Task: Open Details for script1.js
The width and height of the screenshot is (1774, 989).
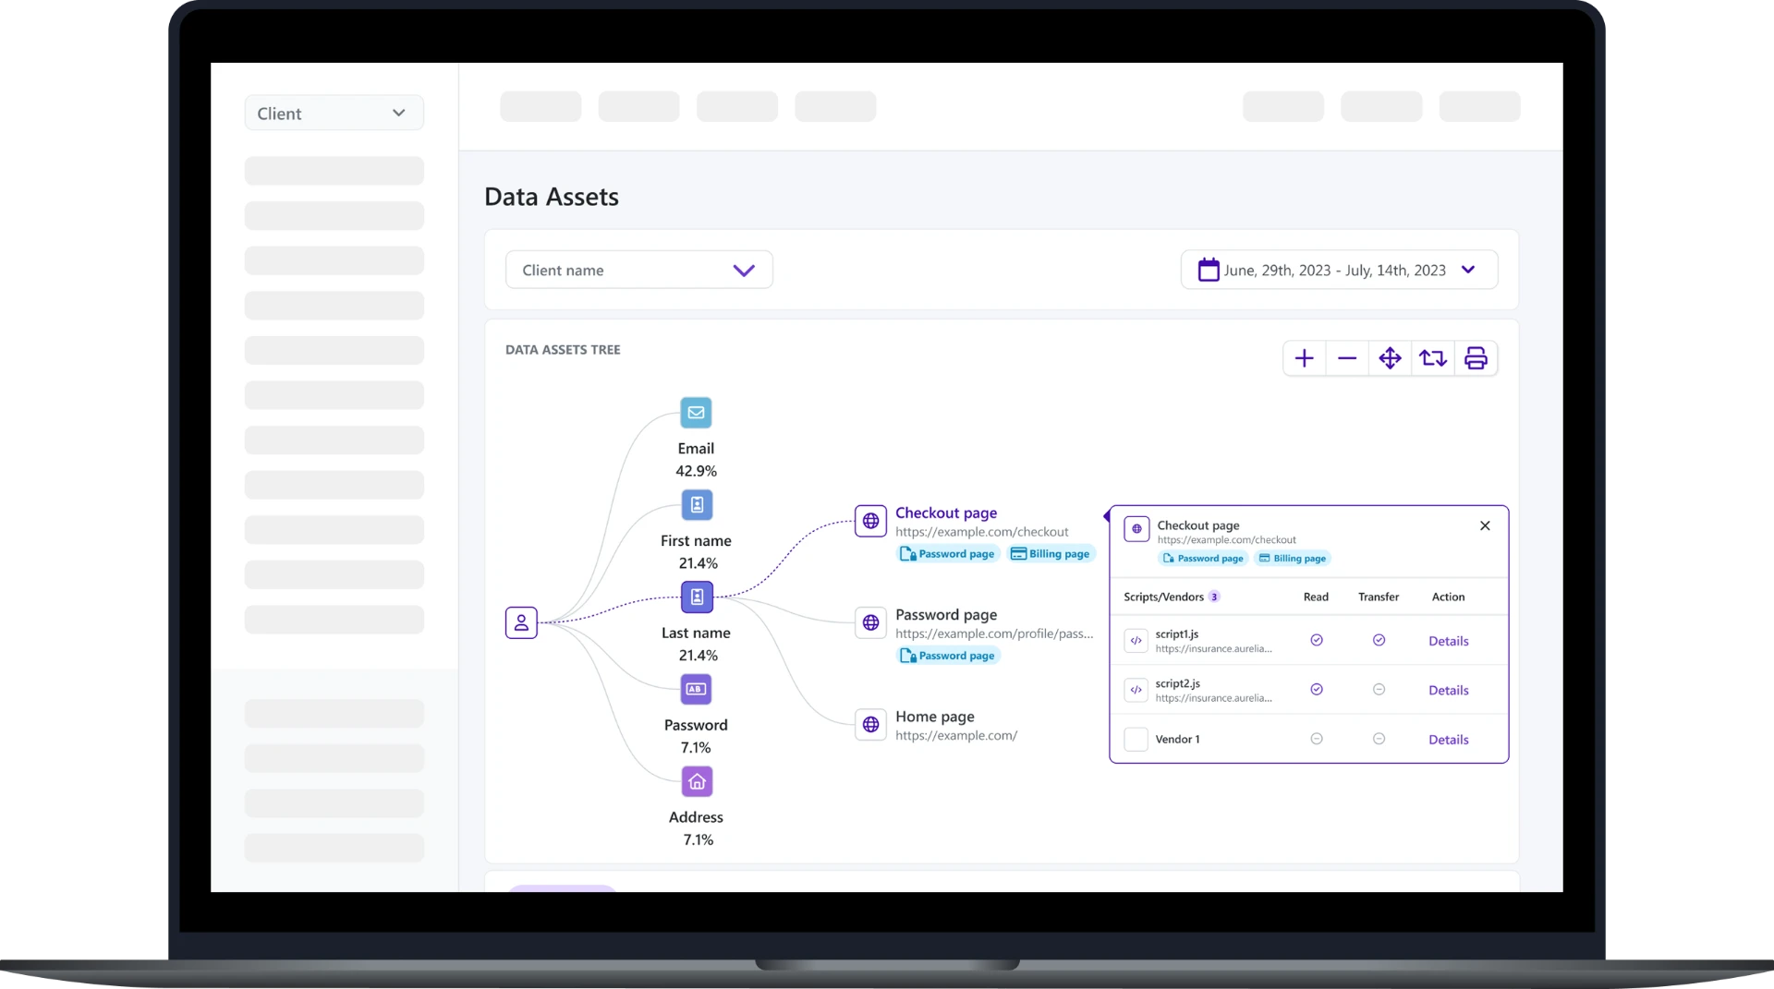Action: (1448, 641)
